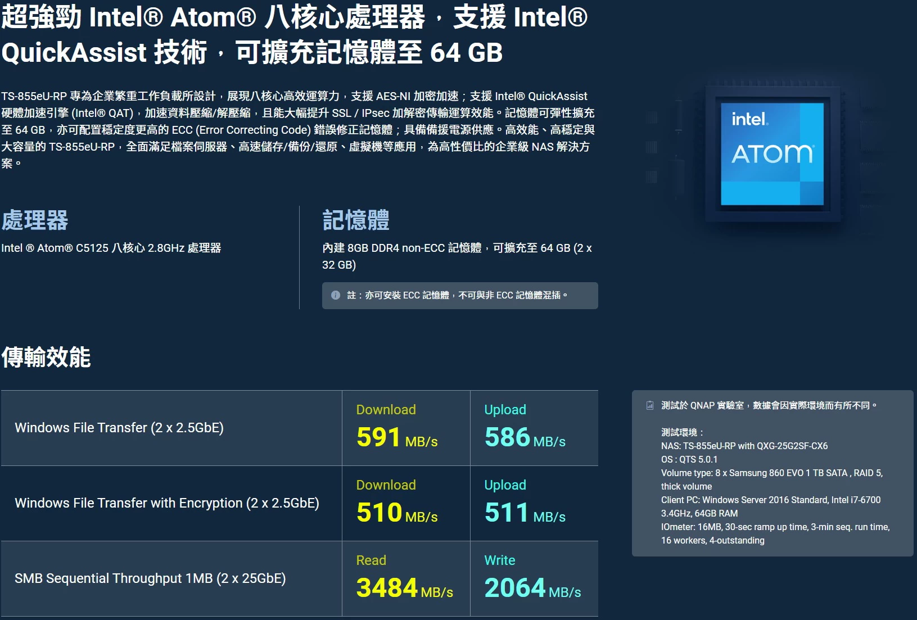Click the chart icon in the test lab note
This screenshot has height=620, width=917.
click(650, 405)
